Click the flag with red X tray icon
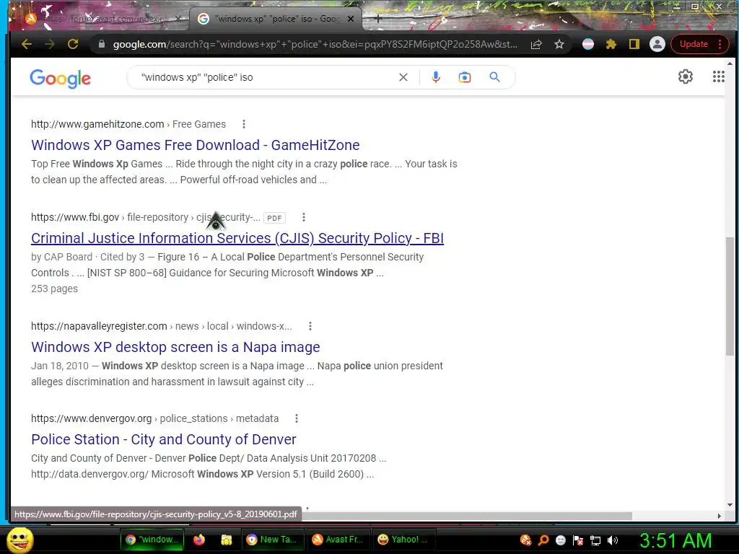 (578, 540)
